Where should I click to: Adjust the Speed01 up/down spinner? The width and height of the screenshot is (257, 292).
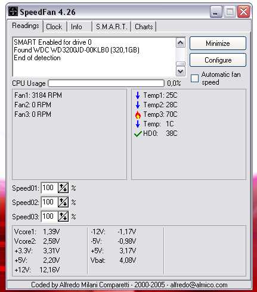63,188
